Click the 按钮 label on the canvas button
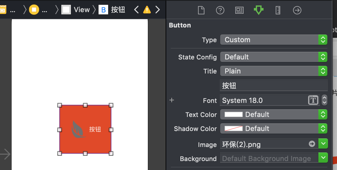 pyautogui.click(x=95, y=129)
